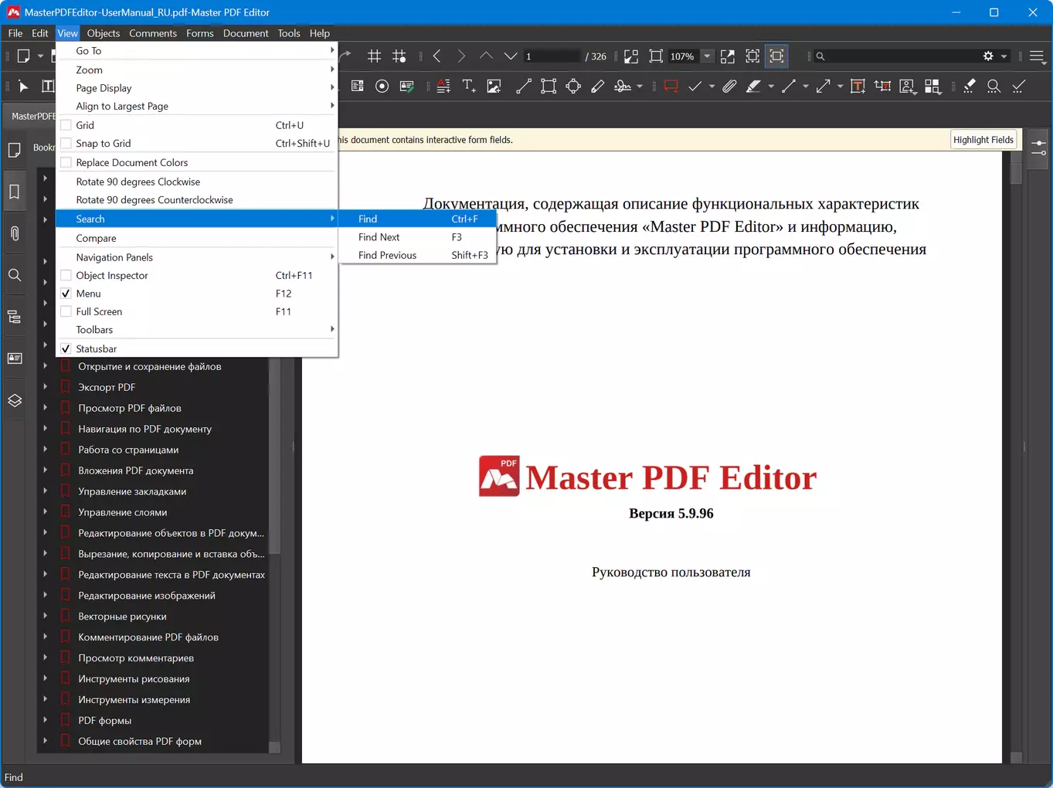Choose Find Next from Search submenu
This screenshot has width=1053, height=788.
click(379, 237)
